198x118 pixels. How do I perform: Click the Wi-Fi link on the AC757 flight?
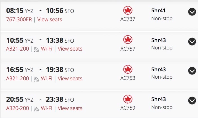pyautogui.click(x=46, y=49)
